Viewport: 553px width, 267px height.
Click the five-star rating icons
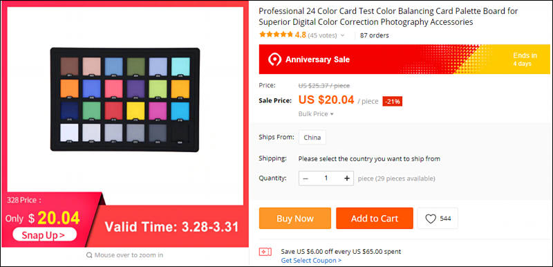tap(276, 35)
